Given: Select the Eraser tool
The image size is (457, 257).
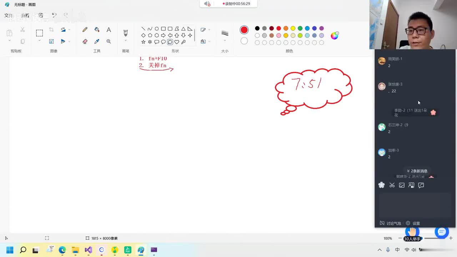Looking at the screenshot, I should click(85, 41).
